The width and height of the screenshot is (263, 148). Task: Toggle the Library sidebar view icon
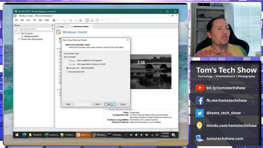(x=87, y=20)
